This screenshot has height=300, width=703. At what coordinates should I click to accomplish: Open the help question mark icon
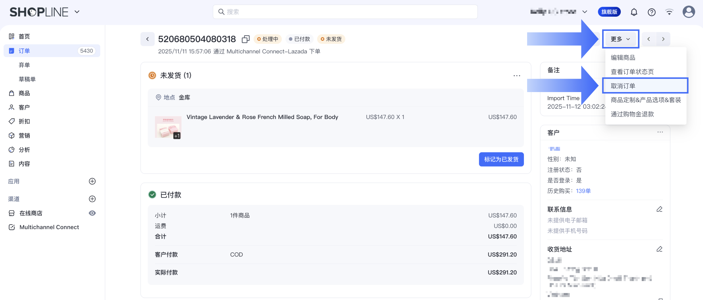[x=652, y=12]
